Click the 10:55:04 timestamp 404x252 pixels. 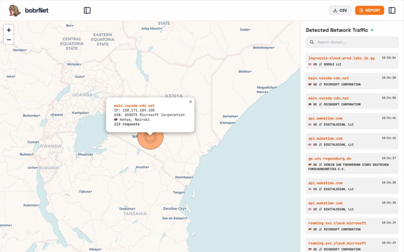pyautogui.click(x=389, y=58)
